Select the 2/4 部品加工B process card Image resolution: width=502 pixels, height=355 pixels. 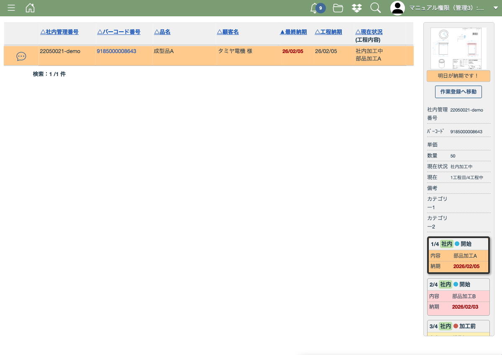(x=458, y=297)
